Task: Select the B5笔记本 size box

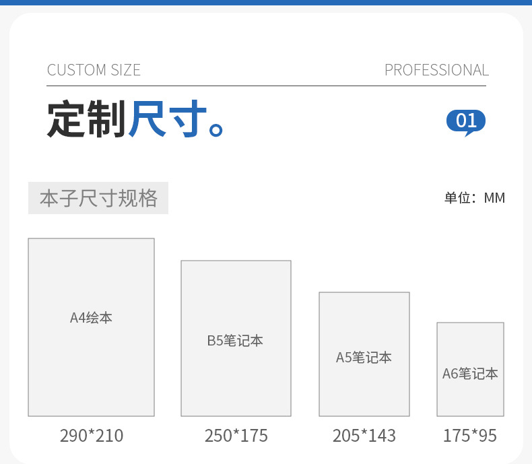Action: pyautogui.click(x=236, y=339)
